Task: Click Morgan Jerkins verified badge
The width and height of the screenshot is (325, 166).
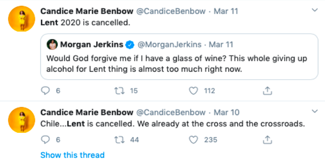Action: point(130,45)
